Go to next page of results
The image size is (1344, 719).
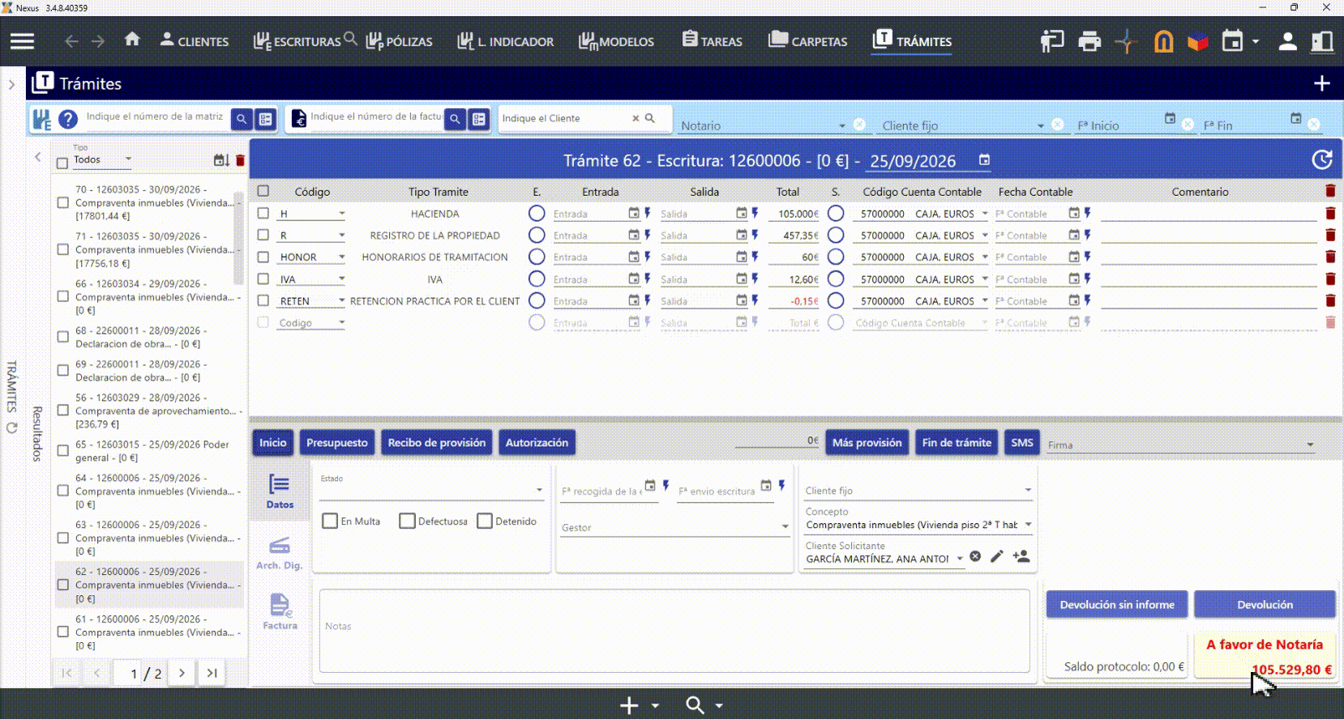click(x=182, y=673)
